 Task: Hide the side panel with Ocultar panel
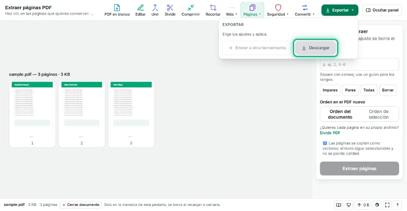click(x=382, y=10)
